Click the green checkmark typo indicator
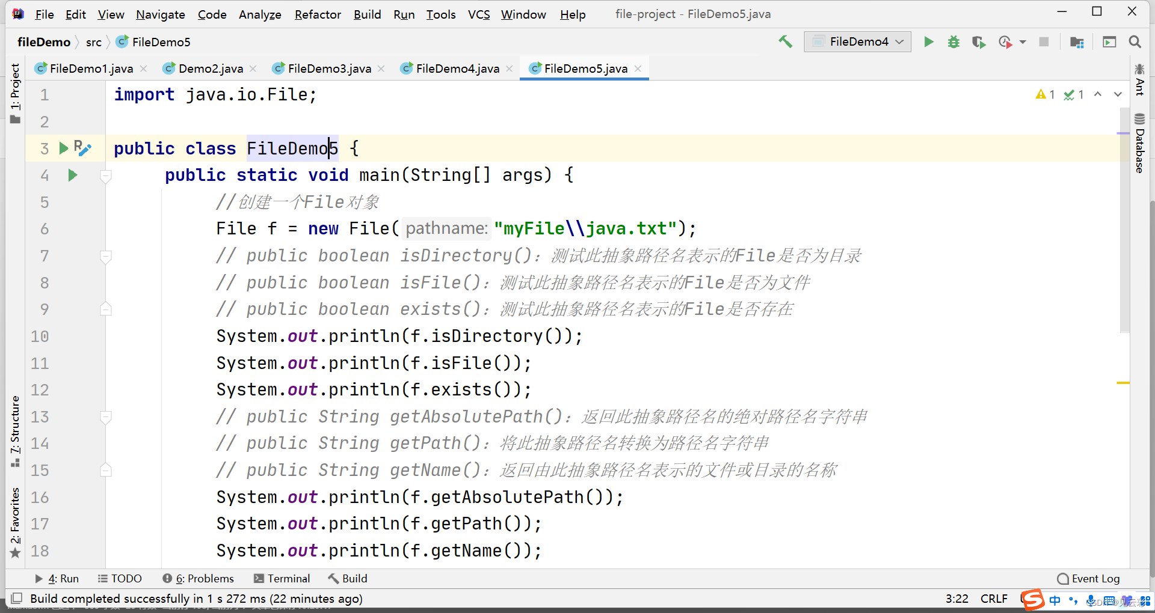Screen dimensions: 1155x613 (x=1074, y=94)
